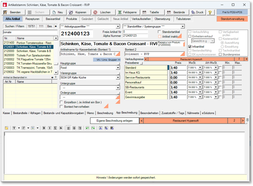Screen dimensions: 253x186
Task: Click the italic formatting icon
Action: 50,128
